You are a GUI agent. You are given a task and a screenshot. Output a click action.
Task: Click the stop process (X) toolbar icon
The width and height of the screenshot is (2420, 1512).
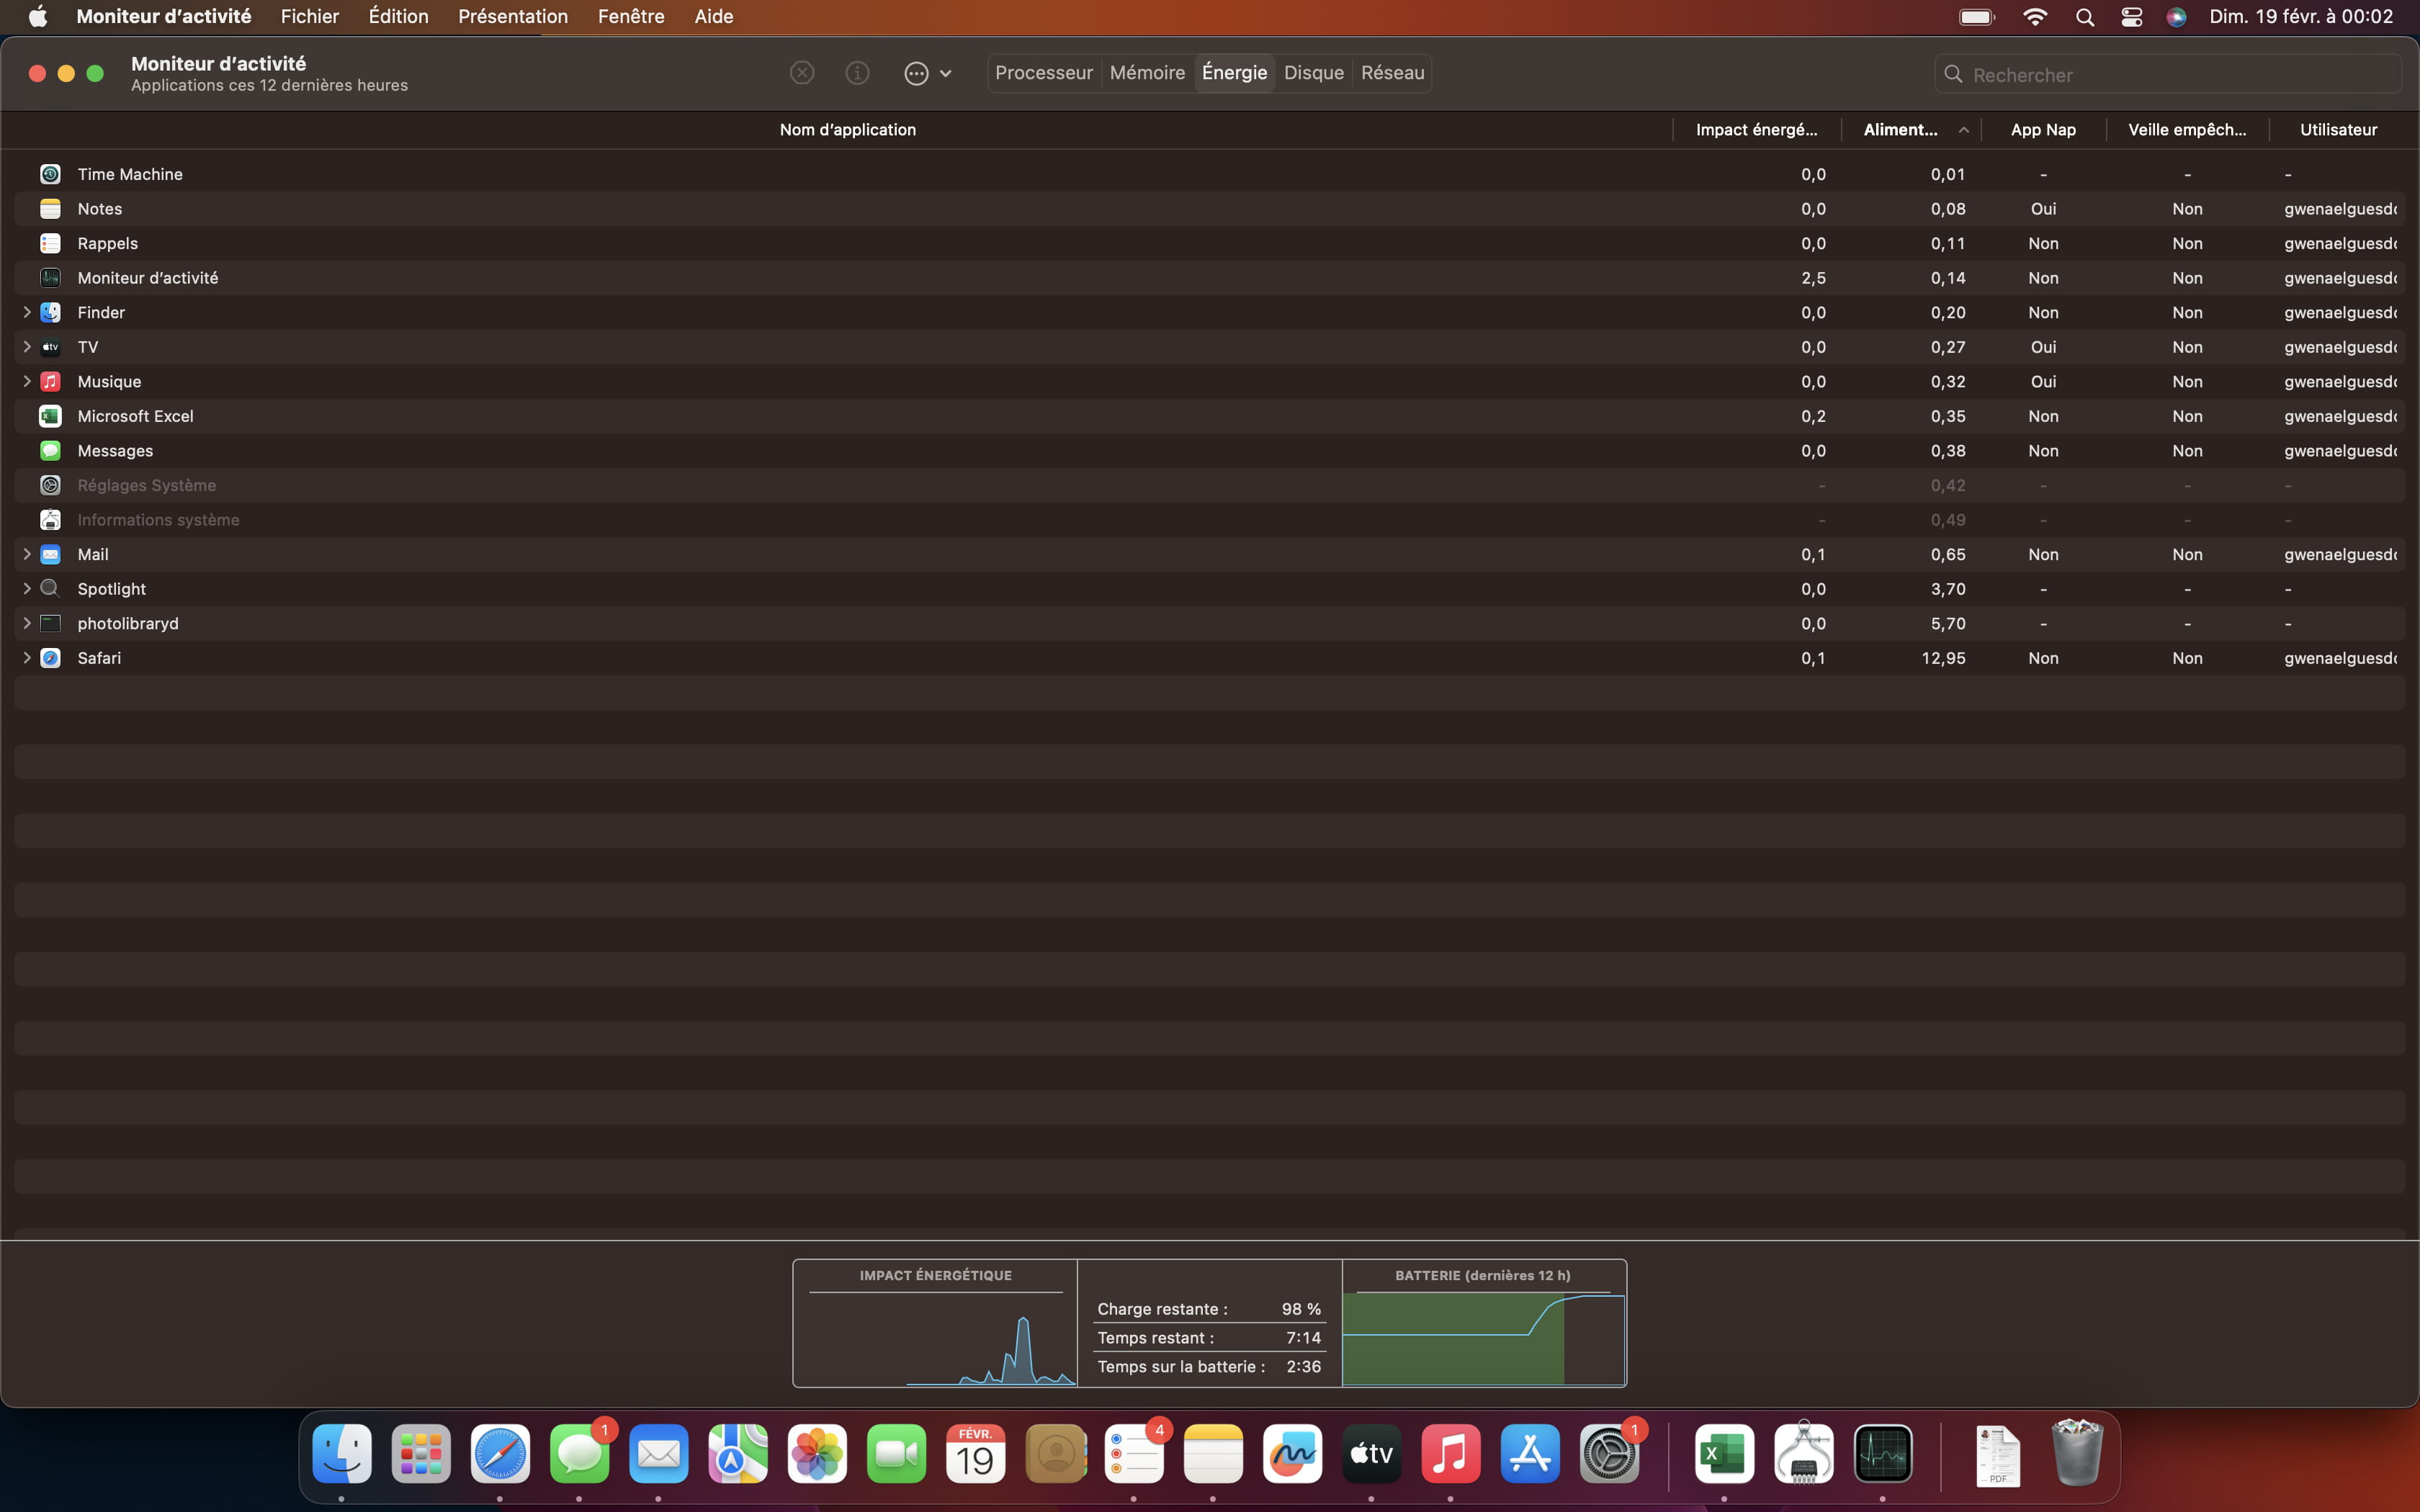802,73
